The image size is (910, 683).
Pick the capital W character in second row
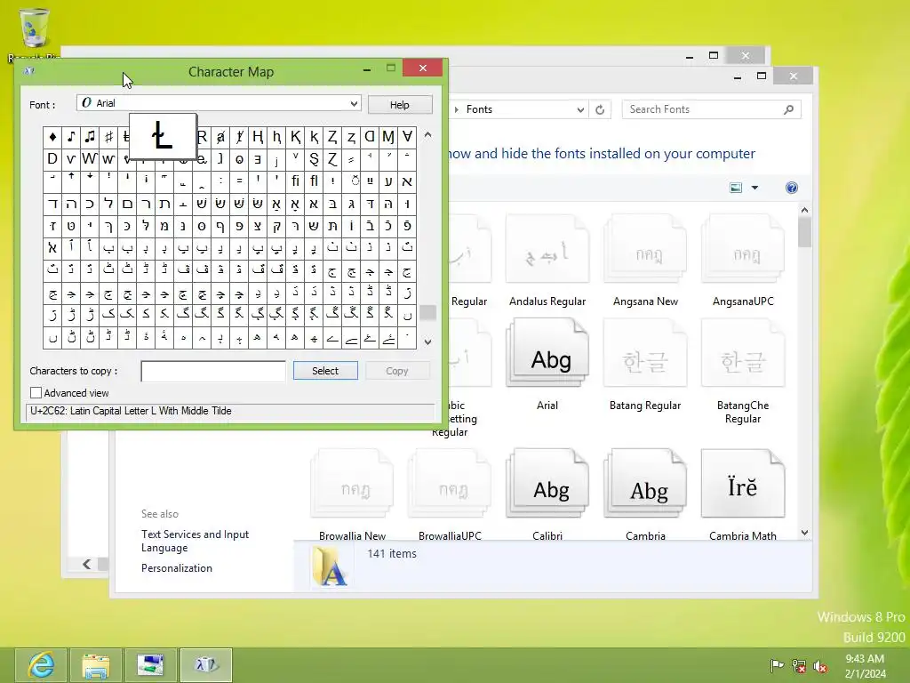click(90, 159)
